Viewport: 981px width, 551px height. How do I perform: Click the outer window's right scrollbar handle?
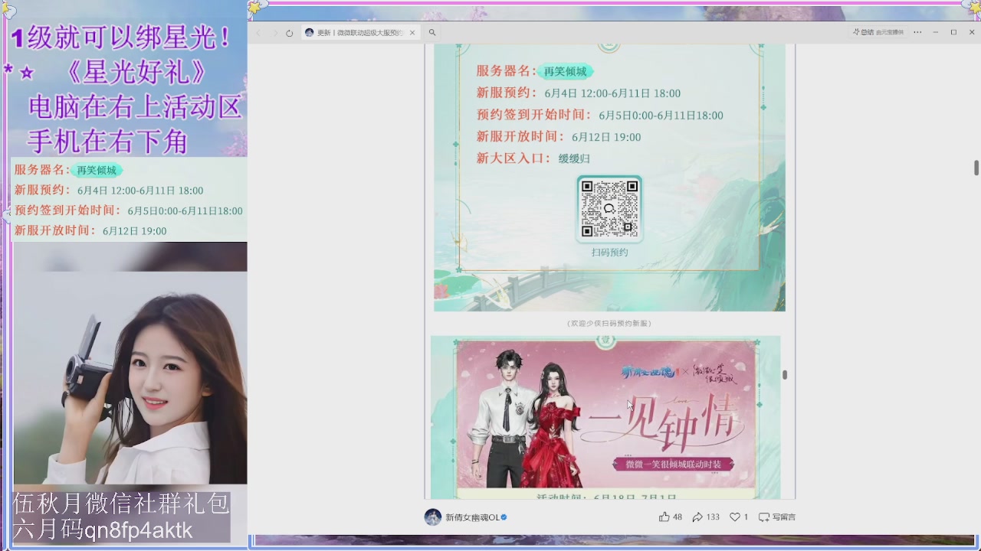coord(976,168)
